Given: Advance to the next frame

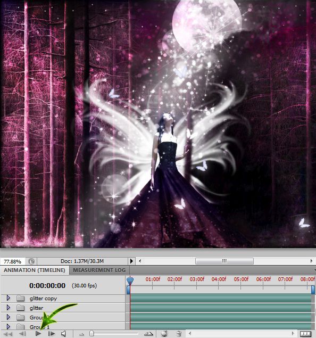Looking at the screenshot, I should point(51,334).
